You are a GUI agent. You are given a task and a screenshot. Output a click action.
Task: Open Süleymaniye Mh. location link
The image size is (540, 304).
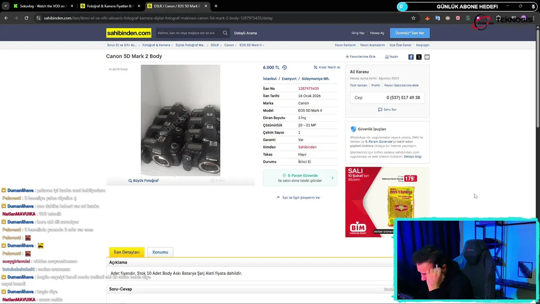click(316, 79)
